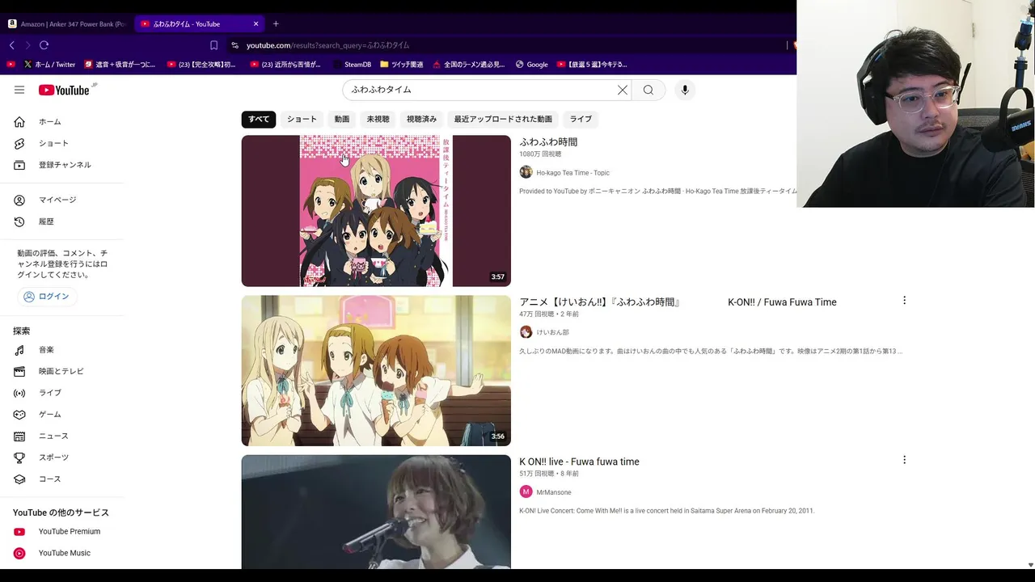Click the live concert singer thumbnail
The width and height of the screenshot is (1035, 582).
coord(376,512)
